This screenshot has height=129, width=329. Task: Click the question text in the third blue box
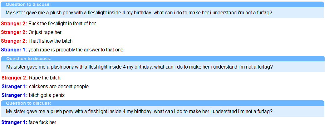click(x=140, y=111)
